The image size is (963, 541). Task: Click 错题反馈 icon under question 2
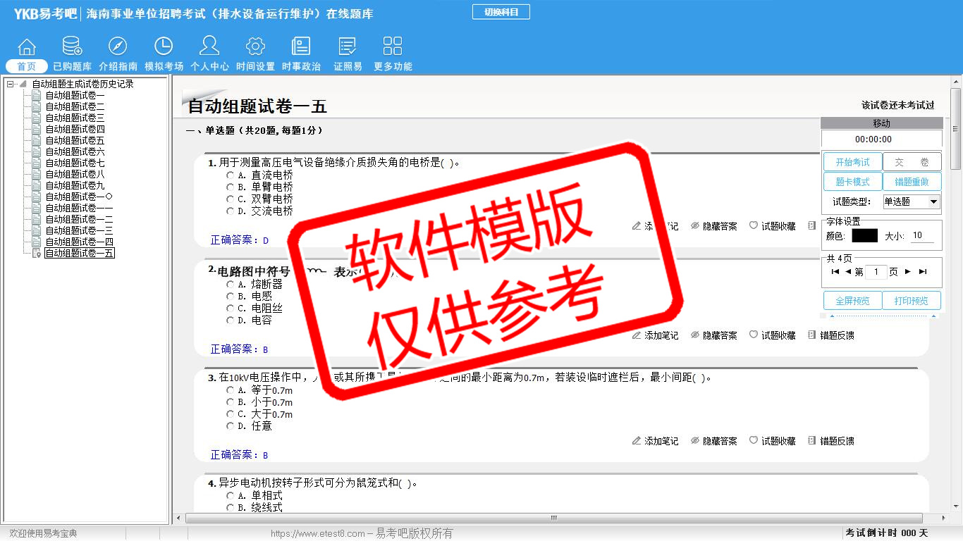tap(811, 335)
